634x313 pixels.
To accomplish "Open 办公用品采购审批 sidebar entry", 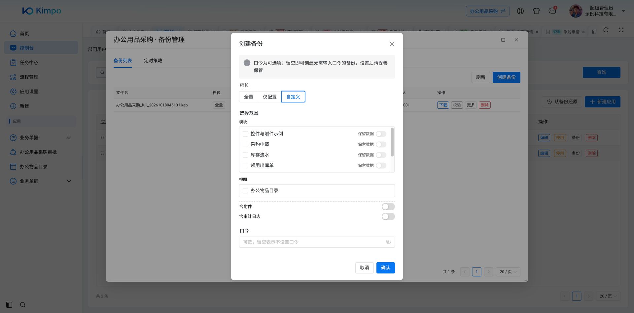I will click(41, 152).
